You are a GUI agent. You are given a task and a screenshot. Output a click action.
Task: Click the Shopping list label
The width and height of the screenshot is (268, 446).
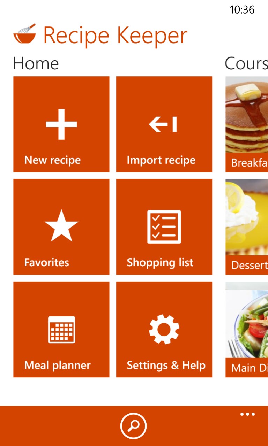pyautogui.click(x=160, y=262)
